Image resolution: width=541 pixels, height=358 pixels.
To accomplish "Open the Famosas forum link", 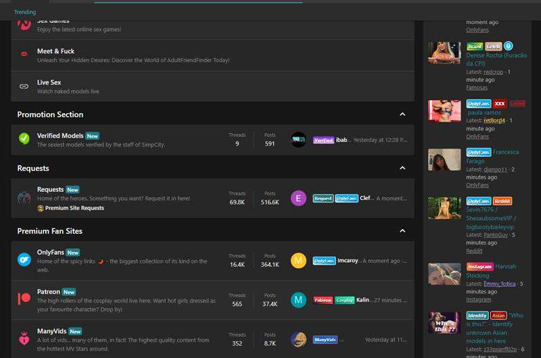I will 477,88.
